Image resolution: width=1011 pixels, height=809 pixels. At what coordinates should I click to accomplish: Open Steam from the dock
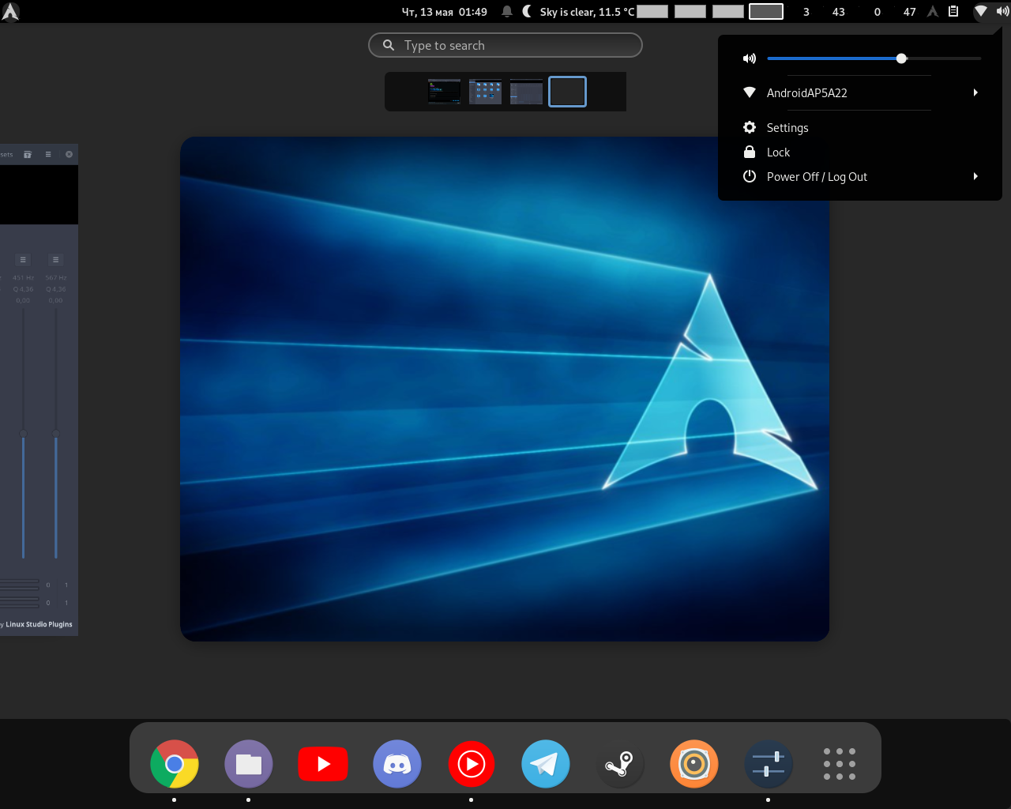pyautogui.click(x=620, y=764)
